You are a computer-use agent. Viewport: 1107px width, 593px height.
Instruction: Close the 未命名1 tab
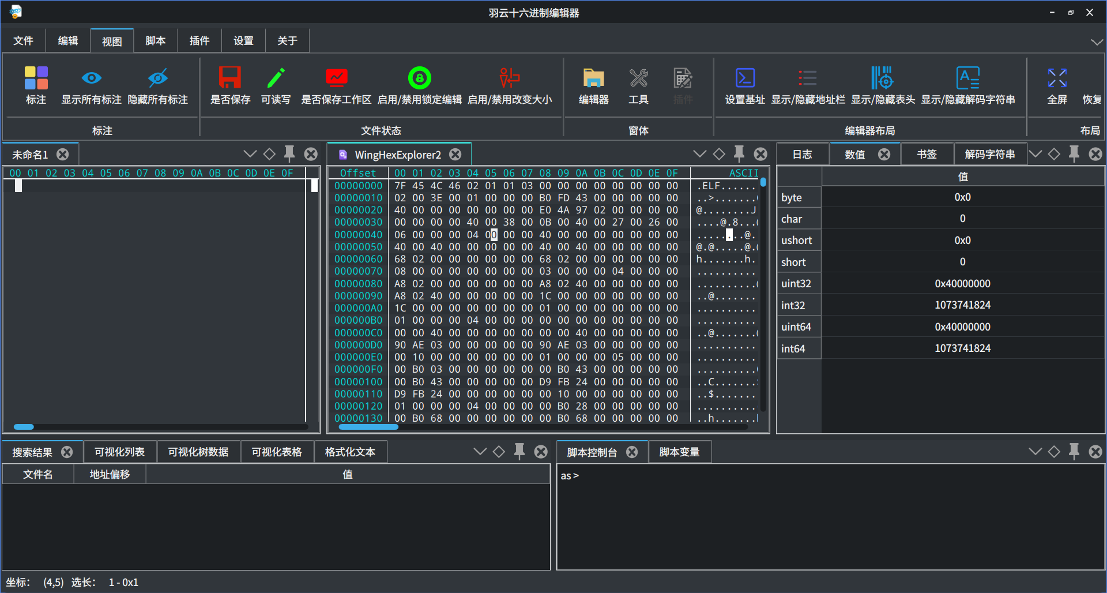pyautogui.click(x=63, y=154)
